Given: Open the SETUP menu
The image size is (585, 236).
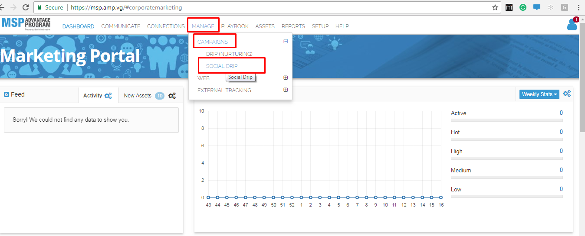Looking at the screenshot, I should point(320,26).
